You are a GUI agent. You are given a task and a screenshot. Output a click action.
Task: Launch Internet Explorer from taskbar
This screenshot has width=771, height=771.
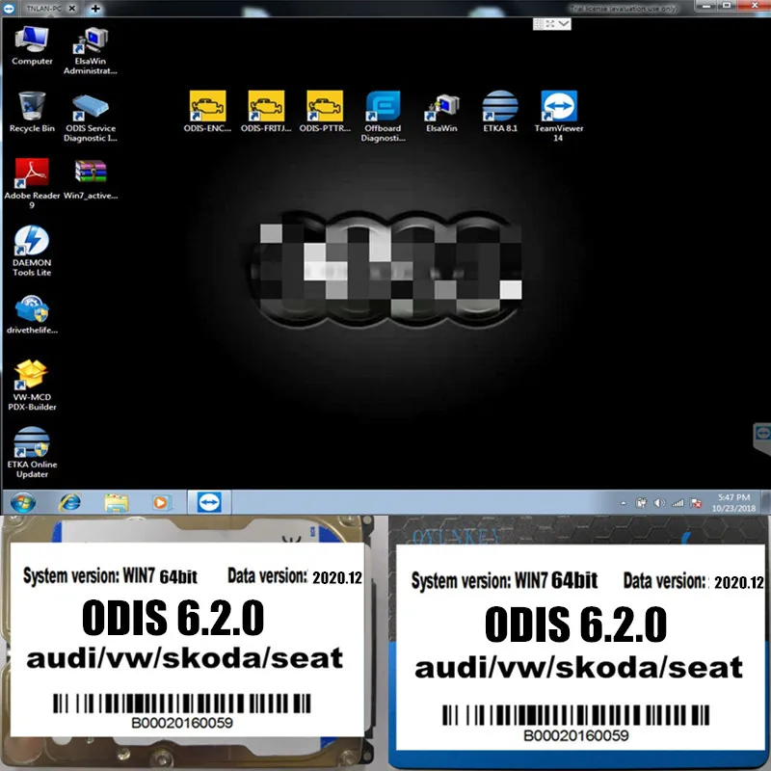tap(69, 502)
